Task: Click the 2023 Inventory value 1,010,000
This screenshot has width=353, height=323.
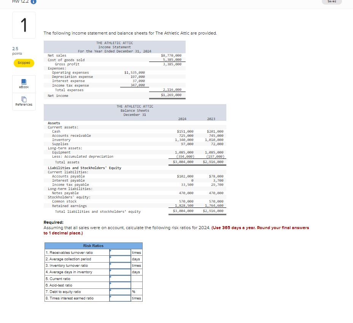Action: tap(214, 140)
